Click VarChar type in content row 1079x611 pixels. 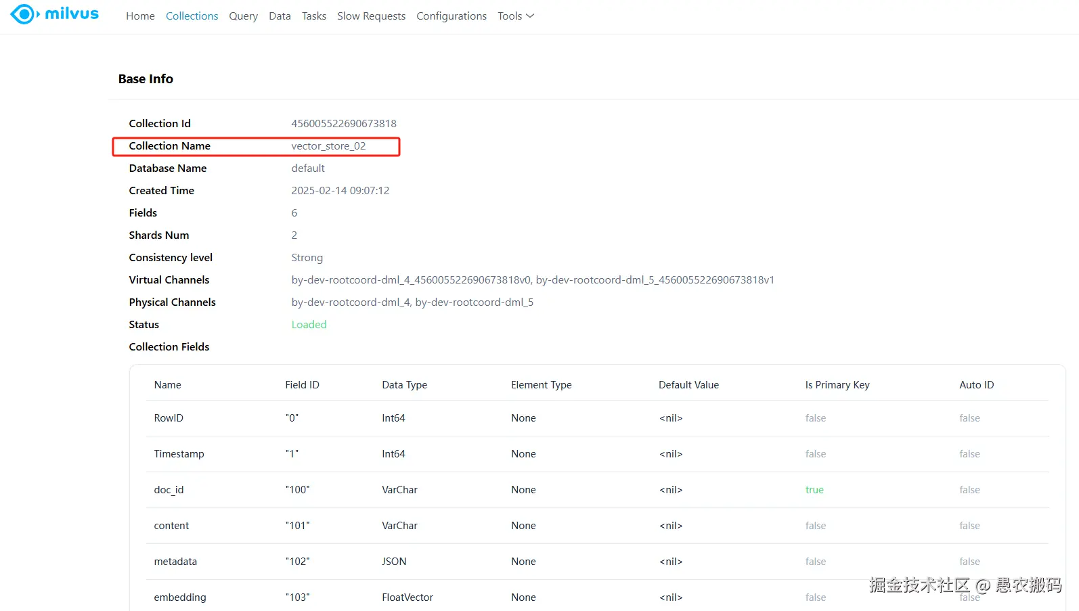point(399,525)
